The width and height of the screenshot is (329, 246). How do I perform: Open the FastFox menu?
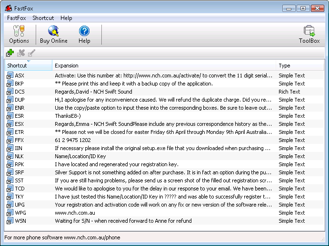16,18
